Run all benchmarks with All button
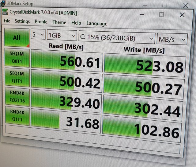This screenshot has width=196, height=167. (x=17, y=37)
